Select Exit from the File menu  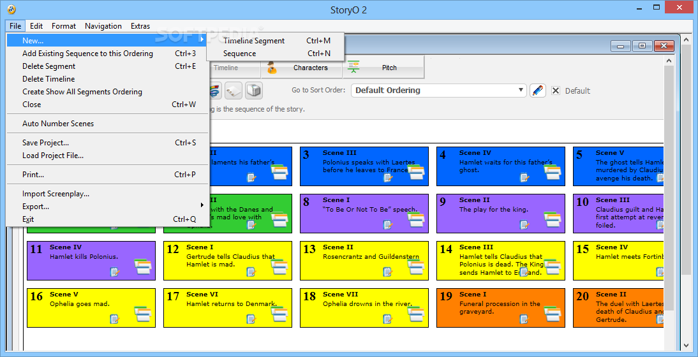coord(108,219)
